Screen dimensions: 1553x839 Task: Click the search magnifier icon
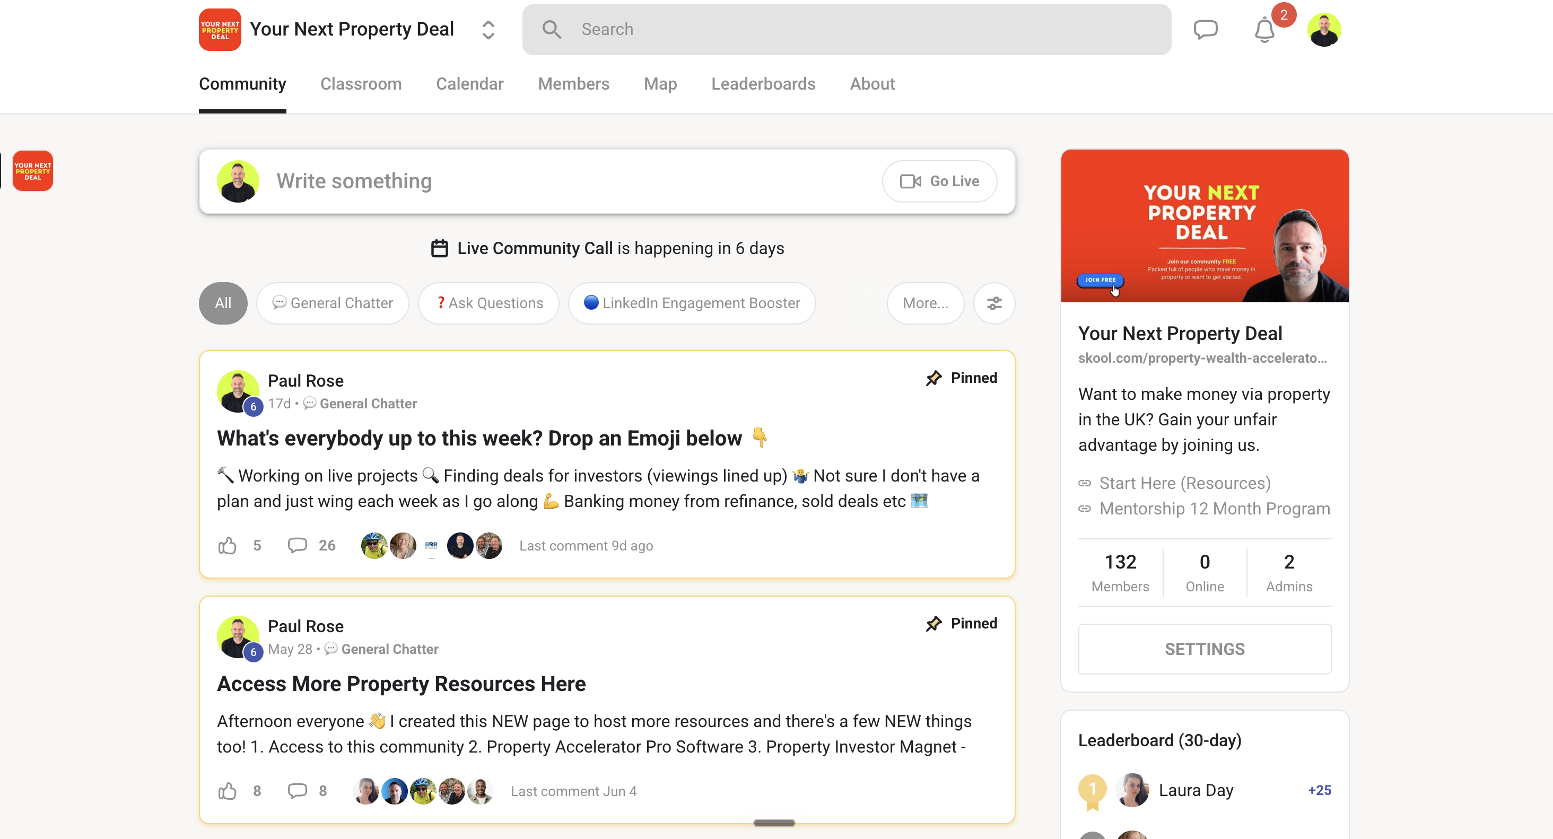(551, 29)
